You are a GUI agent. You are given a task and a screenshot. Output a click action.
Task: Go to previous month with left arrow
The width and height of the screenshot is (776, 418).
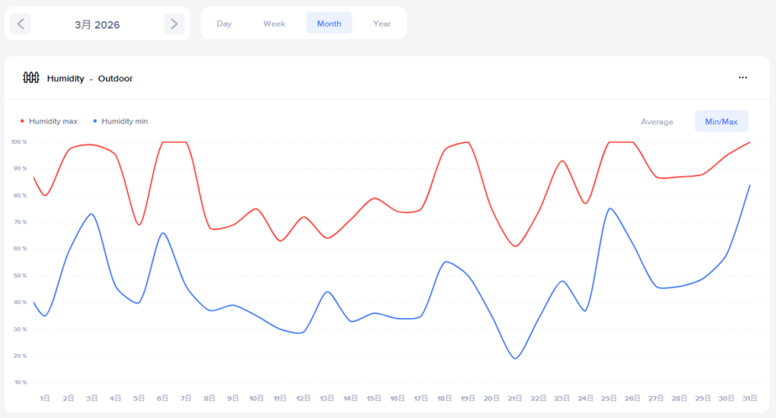point(20,23)
